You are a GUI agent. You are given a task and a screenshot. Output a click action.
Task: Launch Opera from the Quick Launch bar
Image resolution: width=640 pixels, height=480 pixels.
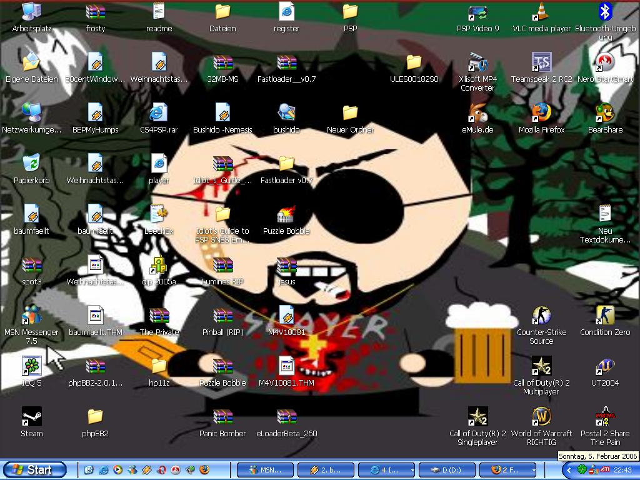coord(161,470)
